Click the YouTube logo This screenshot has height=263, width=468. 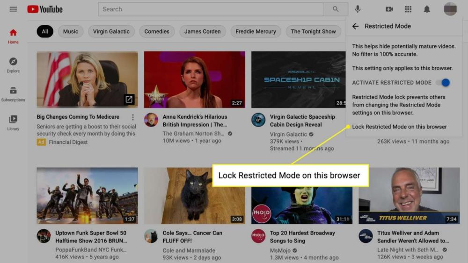click(x=45, y=9)
